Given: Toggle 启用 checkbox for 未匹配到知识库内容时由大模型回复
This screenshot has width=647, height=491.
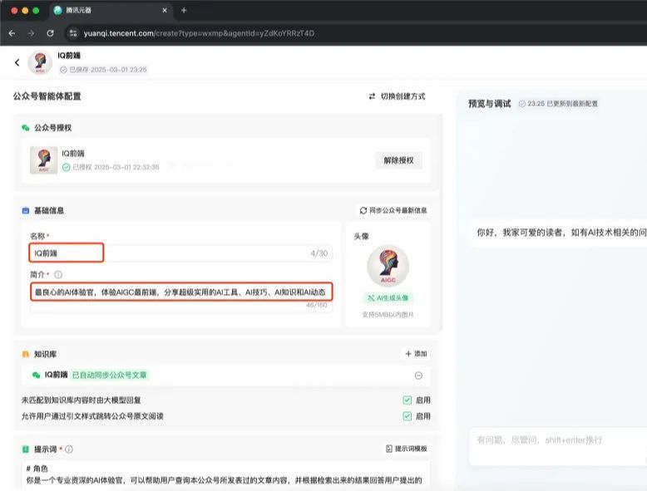Looking at the screenshot, I should coord(407,400).
